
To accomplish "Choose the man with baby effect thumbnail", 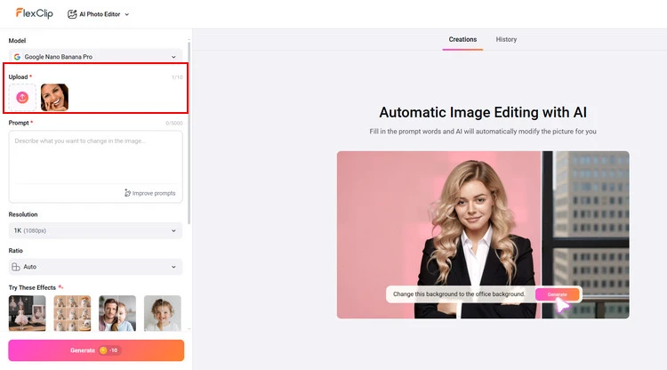I will [117, 313].
